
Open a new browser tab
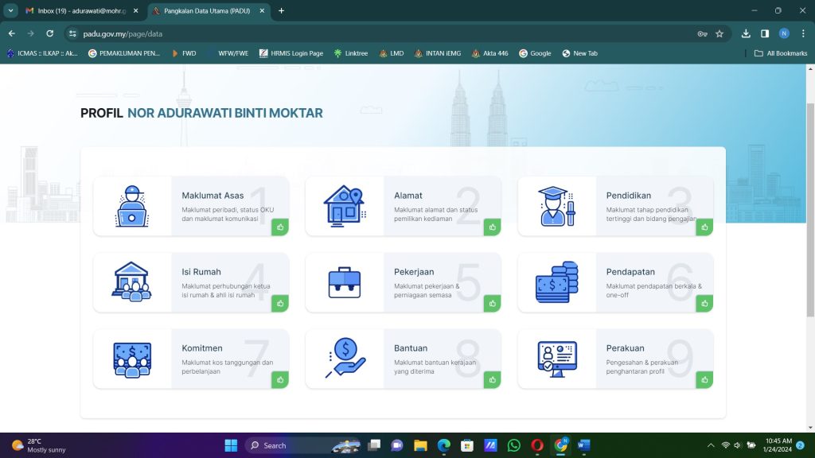(281, 11)
